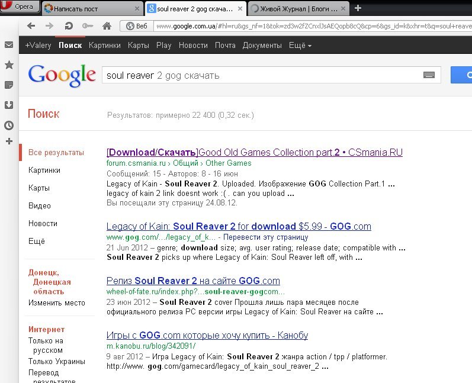Viewport: 472px width, 383px height.
Task: Go to the home page icon
Action: pyautogui.click(x=107, y=26)
